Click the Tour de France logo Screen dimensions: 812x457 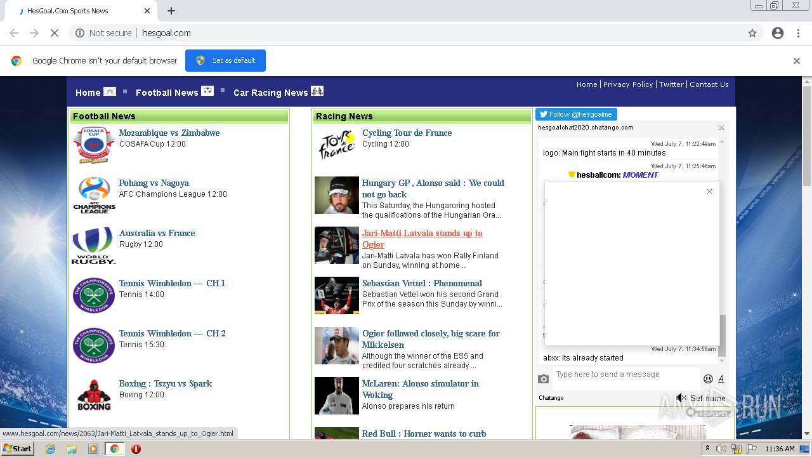(x=337, y=145)
